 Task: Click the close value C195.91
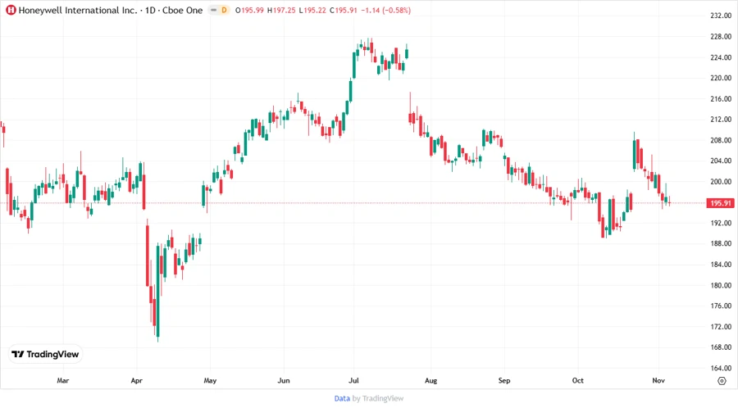pos(344,11)
